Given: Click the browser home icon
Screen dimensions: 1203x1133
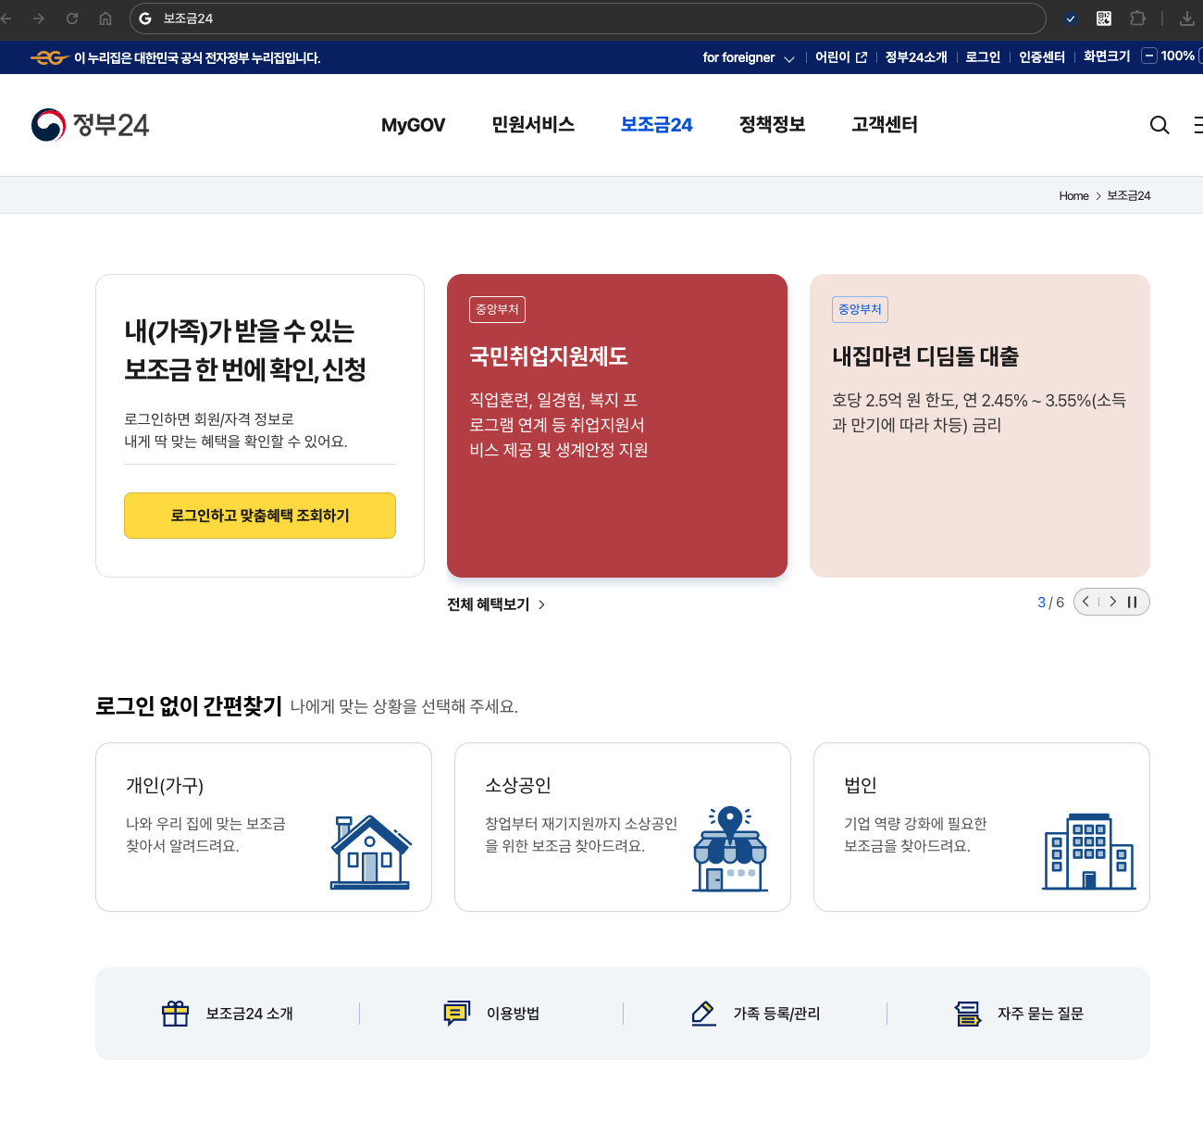Looking at the screenshot, I should click(105, 19).
